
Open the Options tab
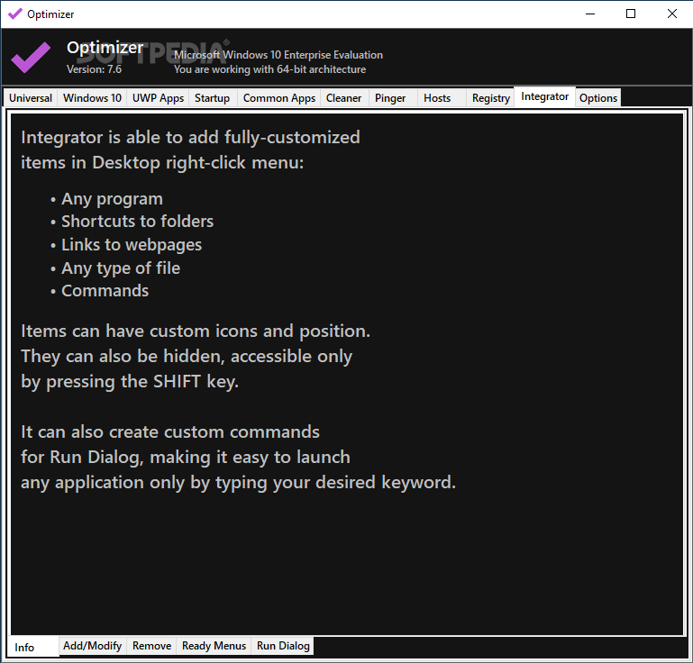[x=598, y=97]
